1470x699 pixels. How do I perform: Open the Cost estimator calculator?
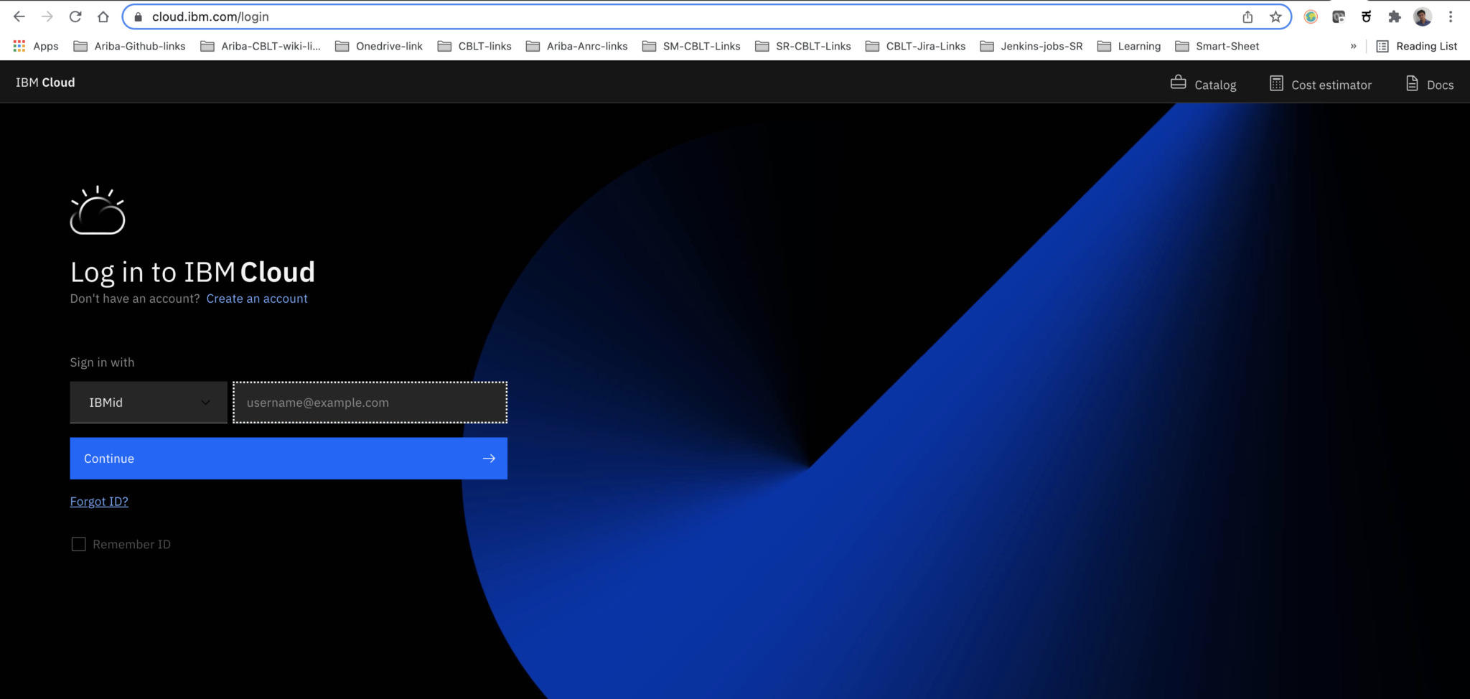(x=1321, y=84)
